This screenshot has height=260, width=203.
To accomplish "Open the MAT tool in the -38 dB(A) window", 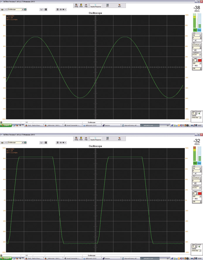I will [120, 6].
